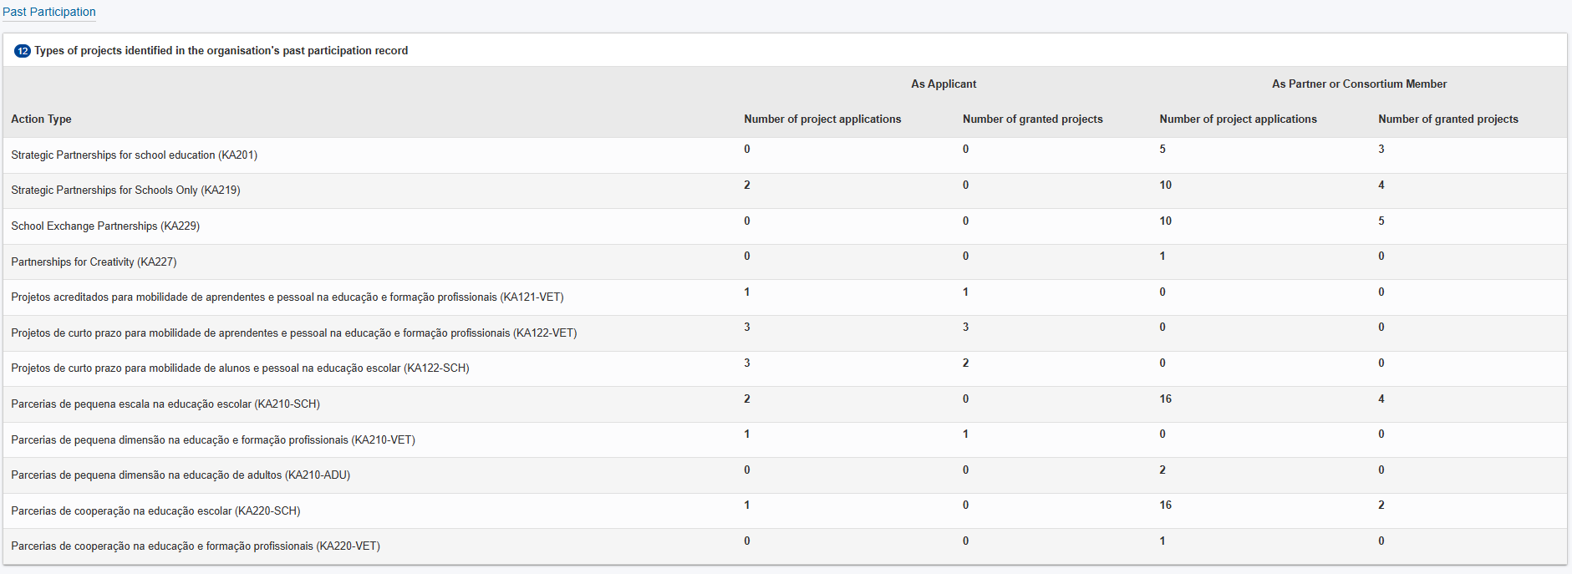
Task: Click the 'Types of projects identified' section title
Action: [x=221, y=51]
